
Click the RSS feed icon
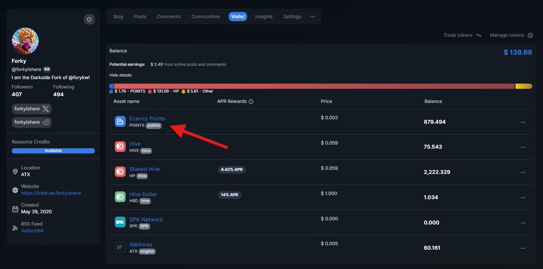click(x=15, y=227)
